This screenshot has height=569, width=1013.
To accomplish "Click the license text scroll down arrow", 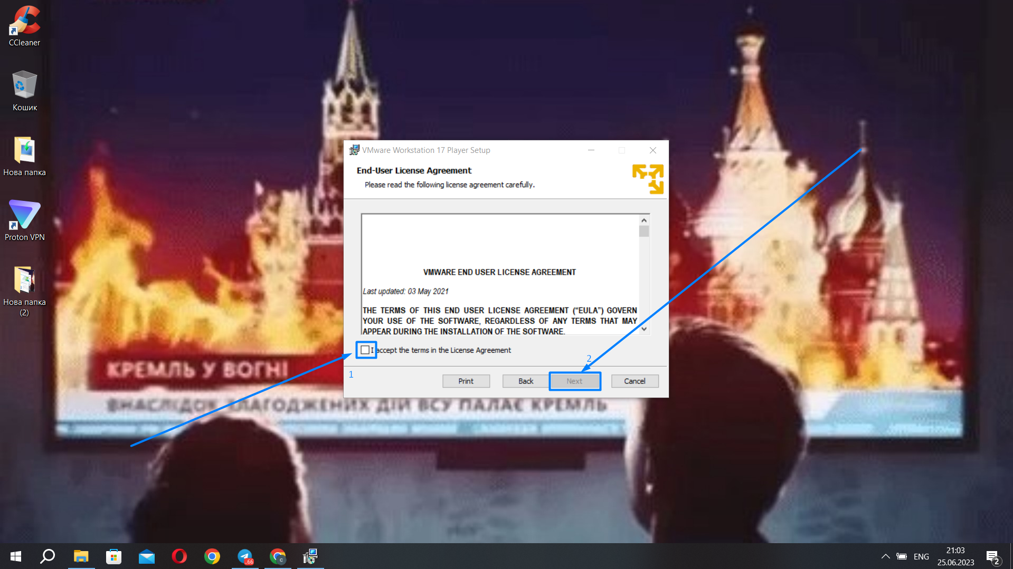I will pos(644,329).
